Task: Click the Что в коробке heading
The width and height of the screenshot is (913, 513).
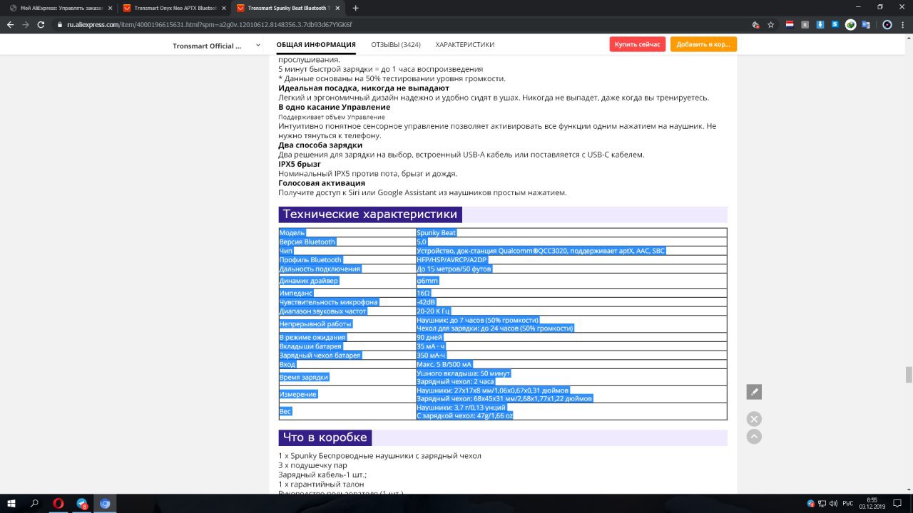Action: click(325, 437)
